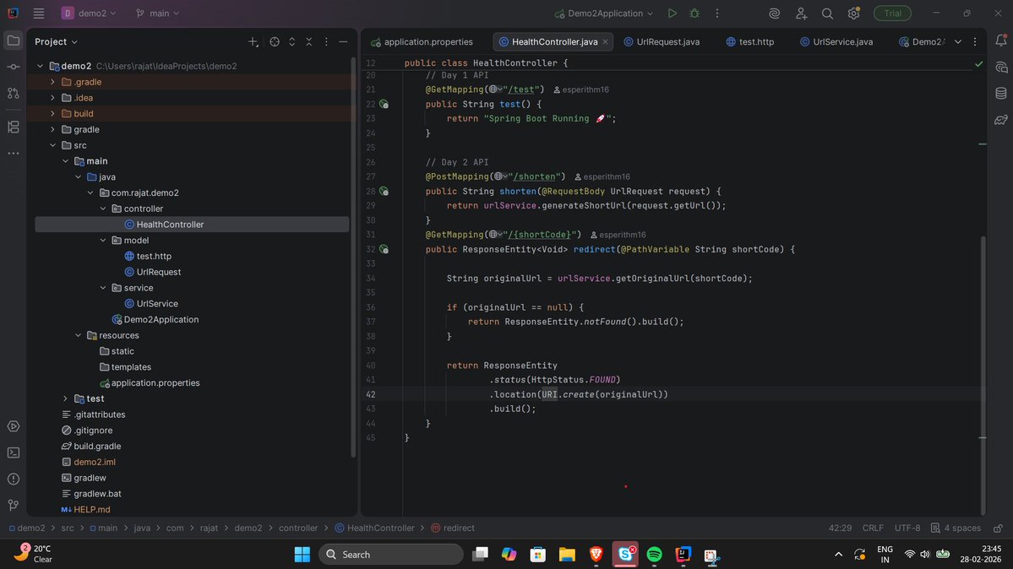
Task: Collapse the src folder
Action: coord(52,145)
